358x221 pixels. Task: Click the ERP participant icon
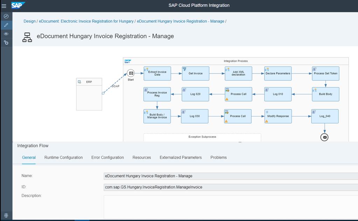79,82
